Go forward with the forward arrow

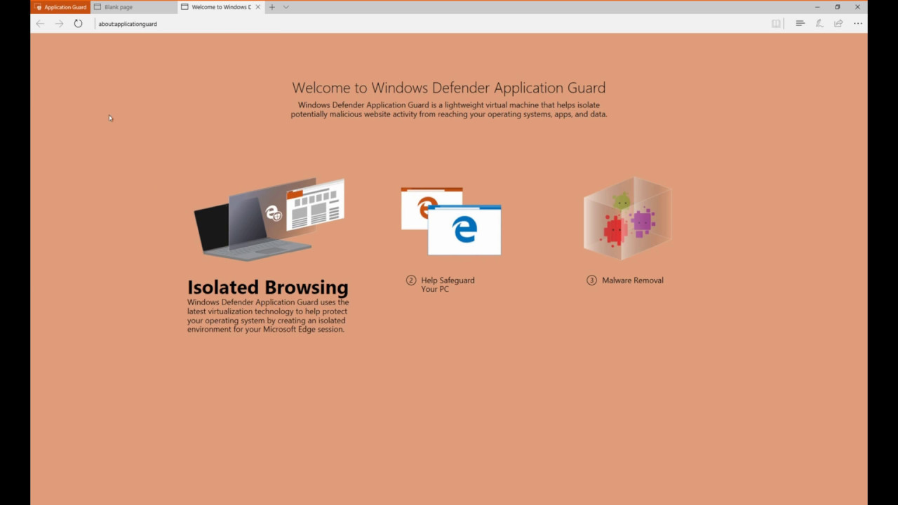click(x=59, y=23)
